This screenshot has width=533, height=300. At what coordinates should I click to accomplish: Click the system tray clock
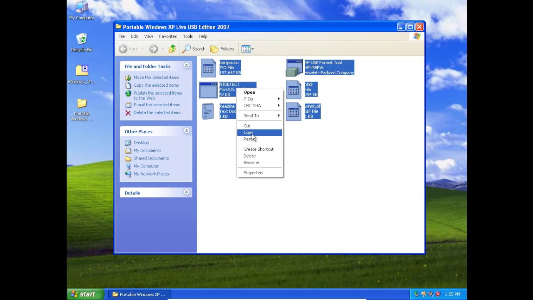[452, 294]
